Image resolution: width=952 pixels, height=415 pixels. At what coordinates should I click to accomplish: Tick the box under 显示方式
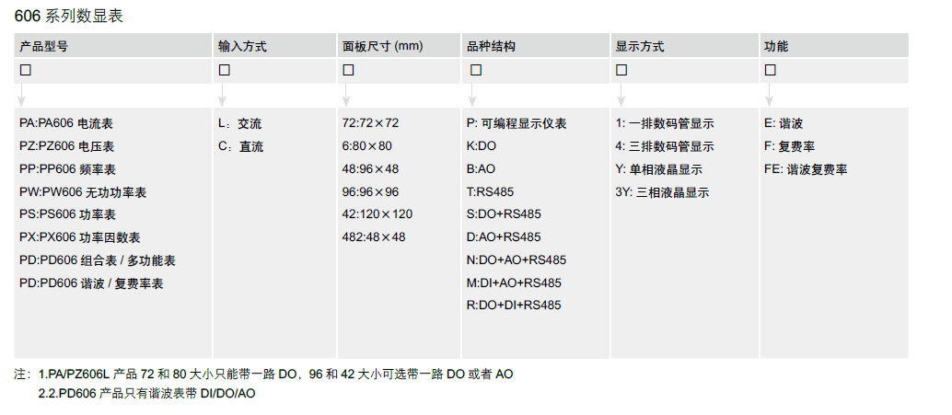(621, 70)
